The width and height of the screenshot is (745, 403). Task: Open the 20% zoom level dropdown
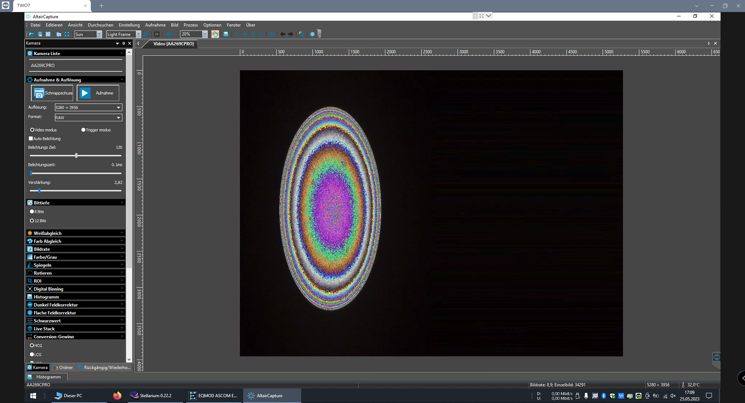[x=194, y=34]
